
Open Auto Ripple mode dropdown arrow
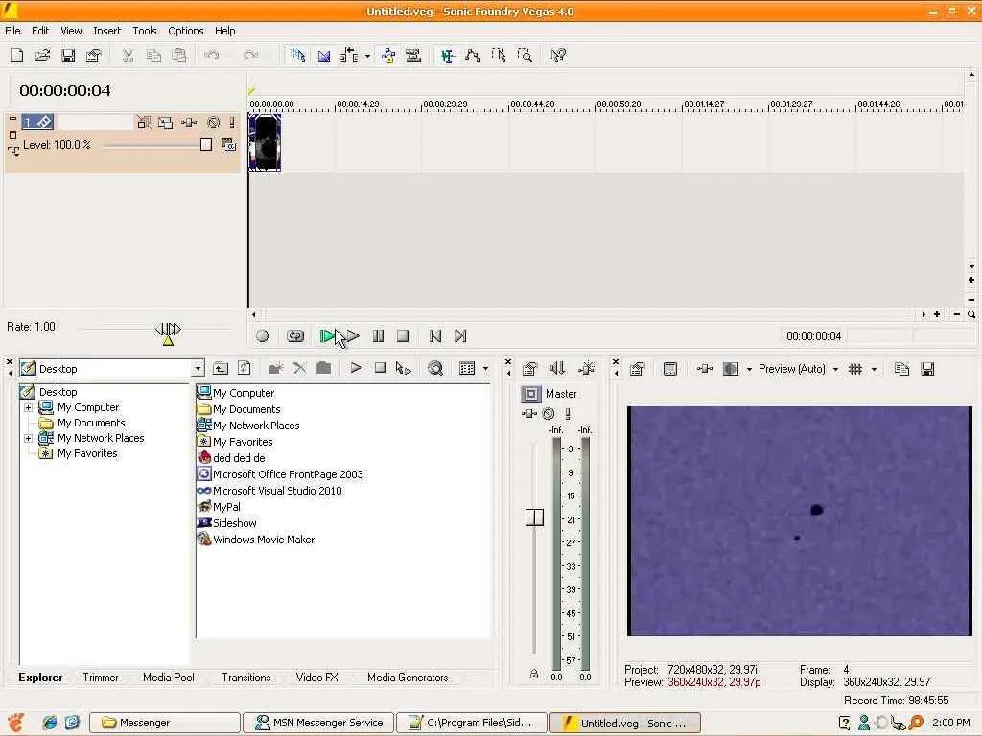pos(367,56)
